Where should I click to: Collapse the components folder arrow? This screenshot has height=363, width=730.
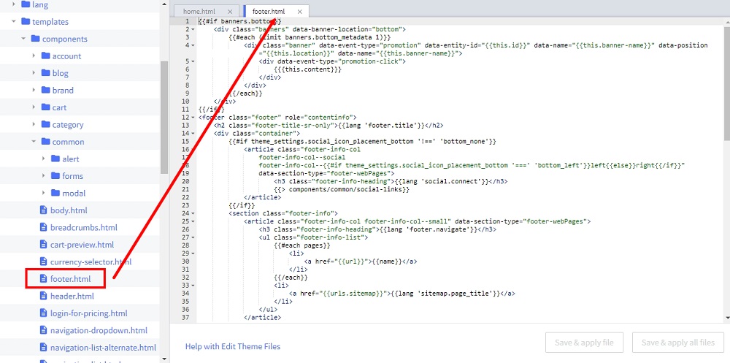click(x=23, y=39)
